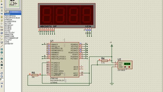Screen dimensions: 163x92
Task: Select the Virtual Instruments mode tool
Action: [2, 42]
